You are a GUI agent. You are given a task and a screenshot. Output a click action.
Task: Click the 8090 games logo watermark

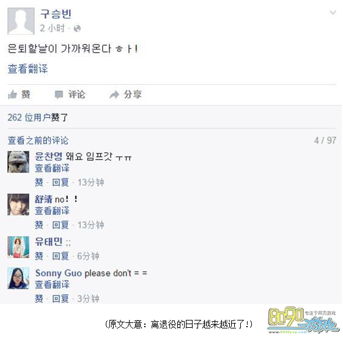pos(303,320)
